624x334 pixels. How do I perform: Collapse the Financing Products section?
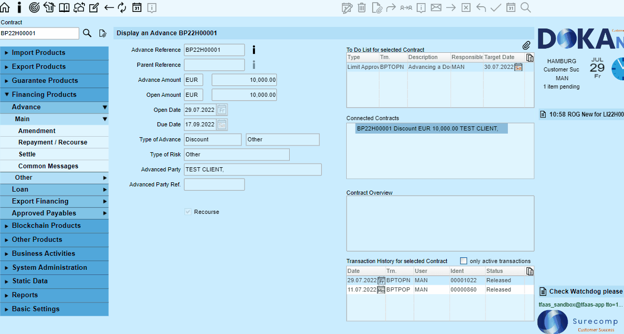(44, 95)
